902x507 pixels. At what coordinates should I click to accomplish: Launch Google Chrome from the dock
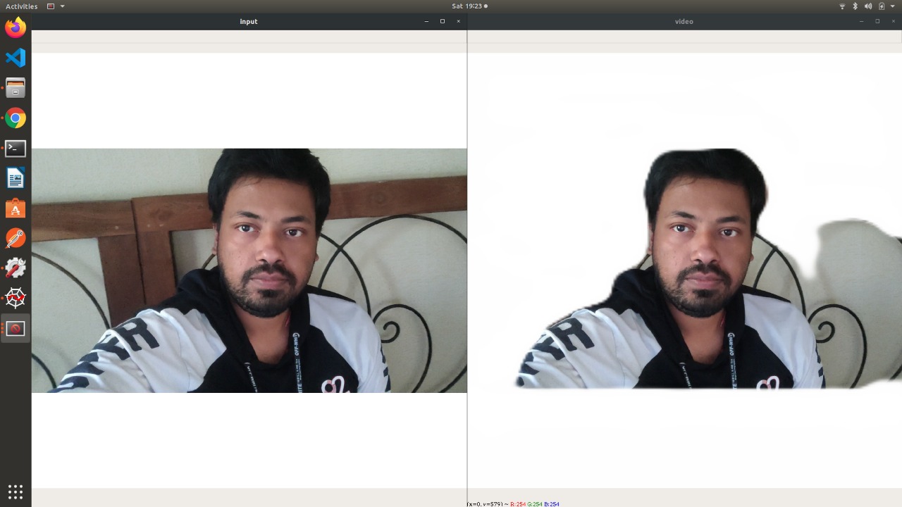pyautogui.click(x=15, y=118)
